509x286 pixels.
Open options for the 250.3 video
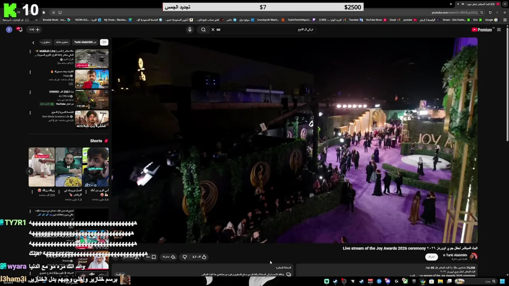(30, 92)
